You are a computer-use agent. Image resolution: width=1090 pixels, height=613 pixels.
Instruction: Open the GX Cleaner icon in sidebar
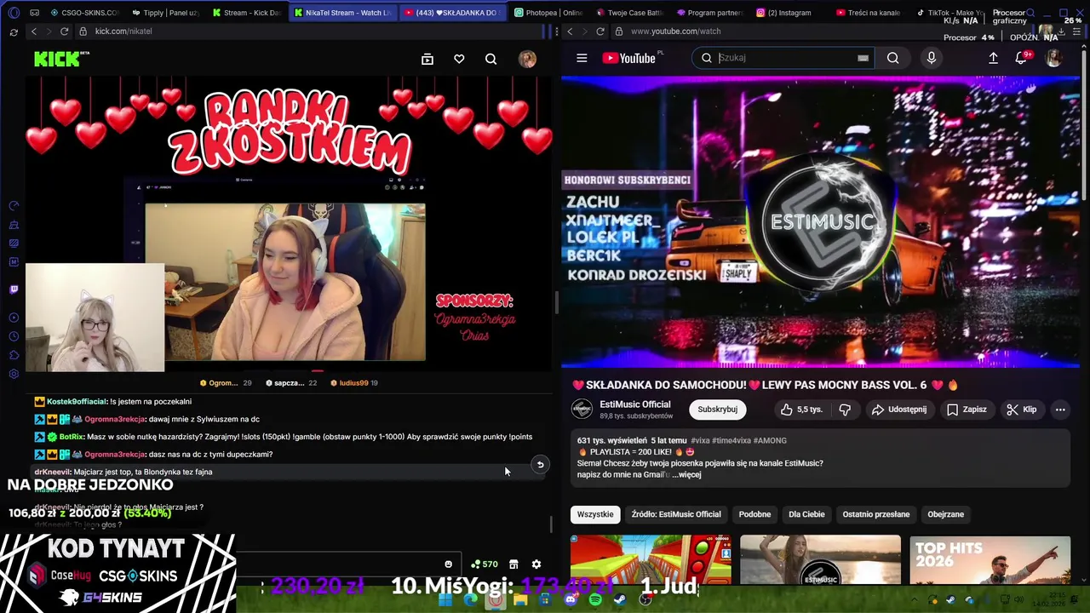pyautogui.click(x=14, y=225)
